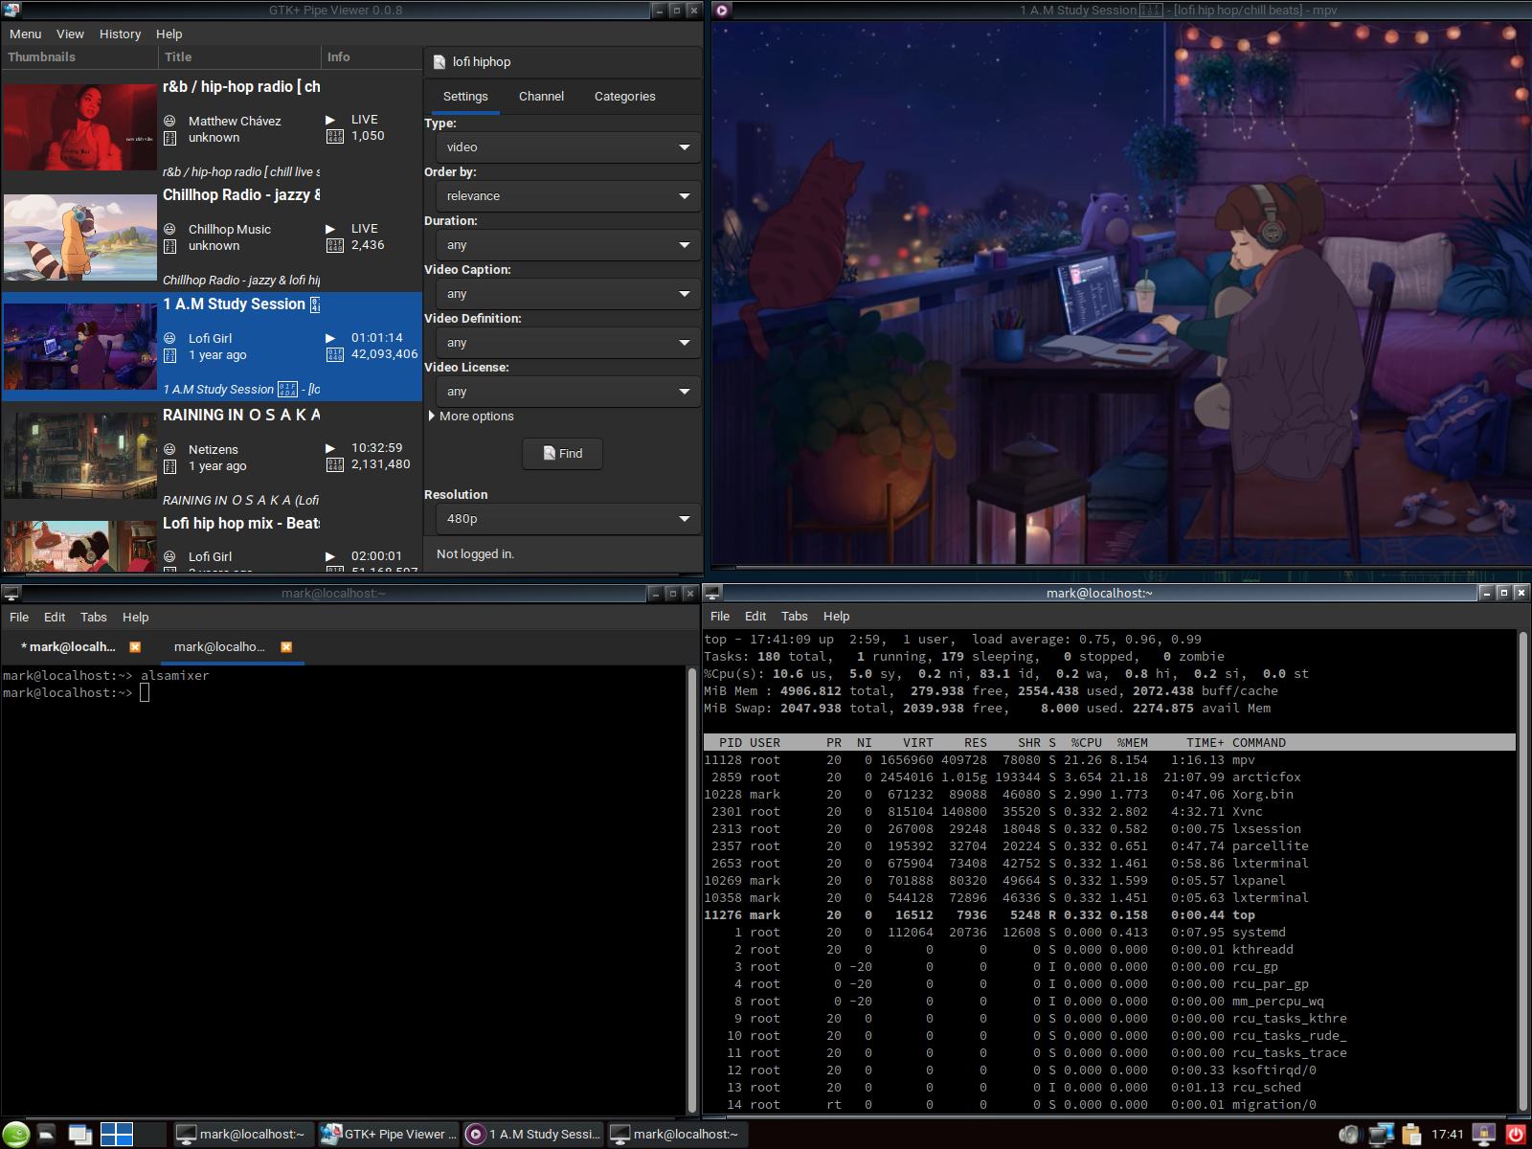Image resolution: width=1532 pixels, height=1149 pixels.
Task: Click the Title column header
Action: (x=239, y=57)
